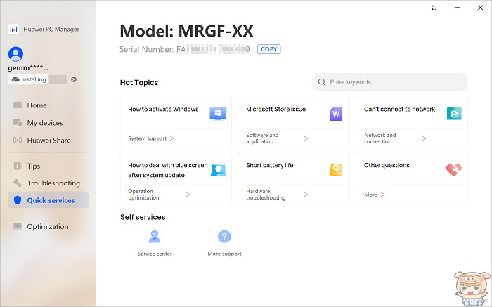Click the cloud icon beside Installing
The height and width of the screenshot is (307, 492).
coord(15,79)
